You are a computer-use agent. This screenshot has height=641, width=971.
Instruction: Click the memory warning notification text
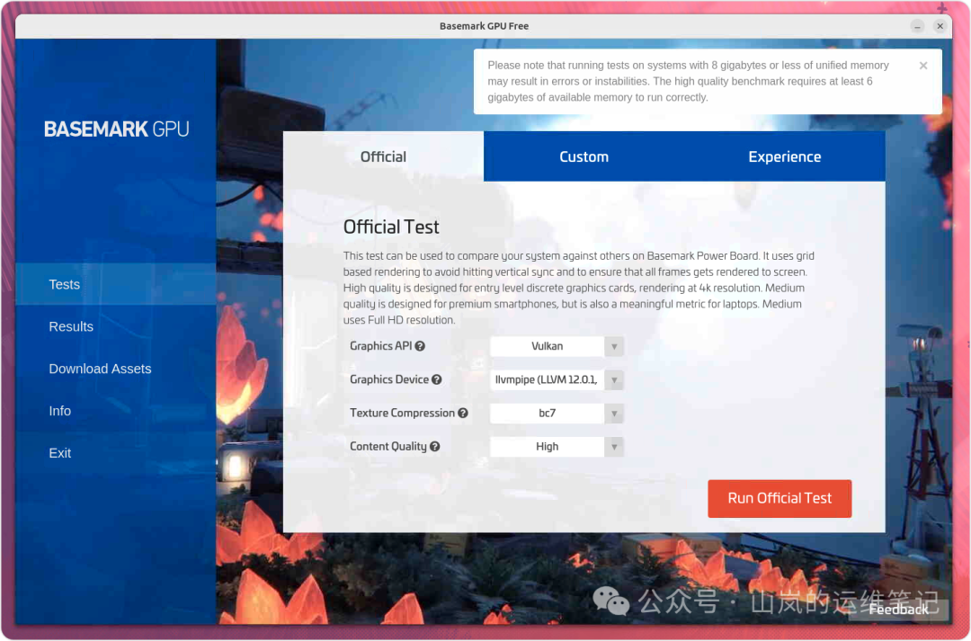688,81
